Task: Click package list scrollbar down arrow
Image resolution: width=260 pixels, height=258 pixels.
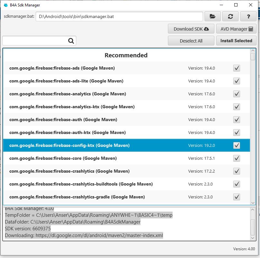Action: coord(253,203)
